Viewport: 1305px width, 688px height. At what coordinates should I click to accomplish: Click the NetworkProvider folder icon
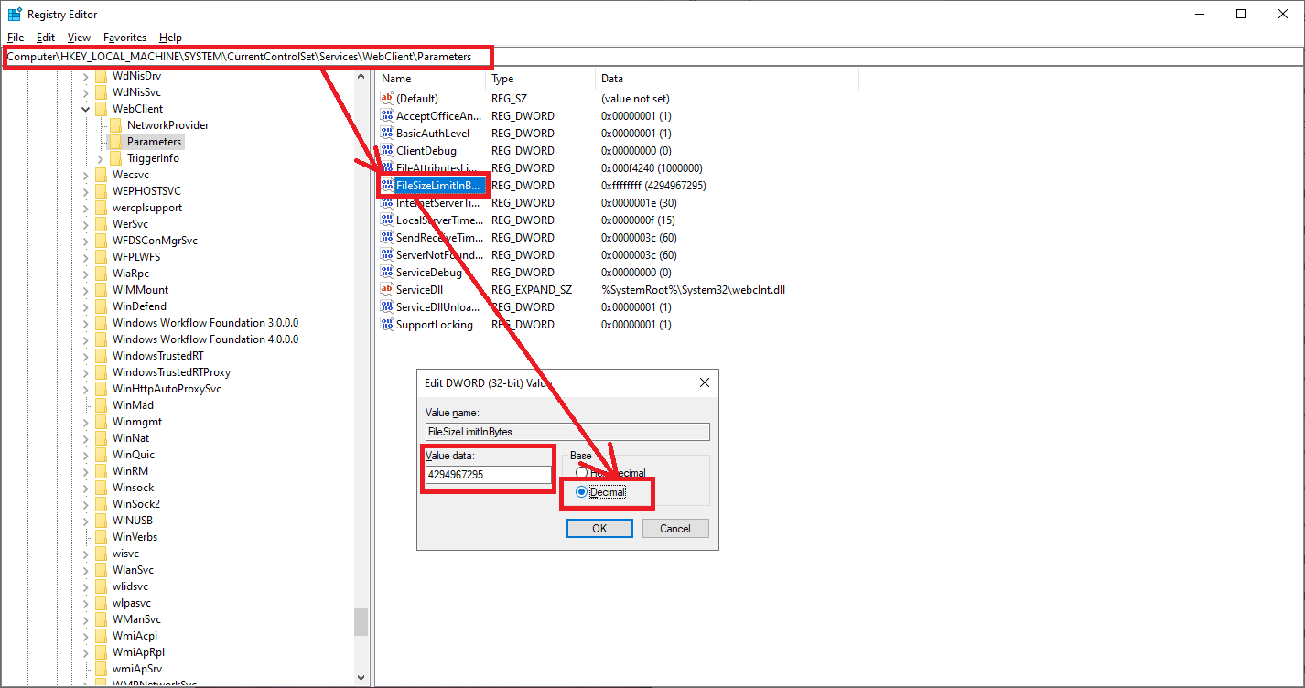tap(114, 125)
